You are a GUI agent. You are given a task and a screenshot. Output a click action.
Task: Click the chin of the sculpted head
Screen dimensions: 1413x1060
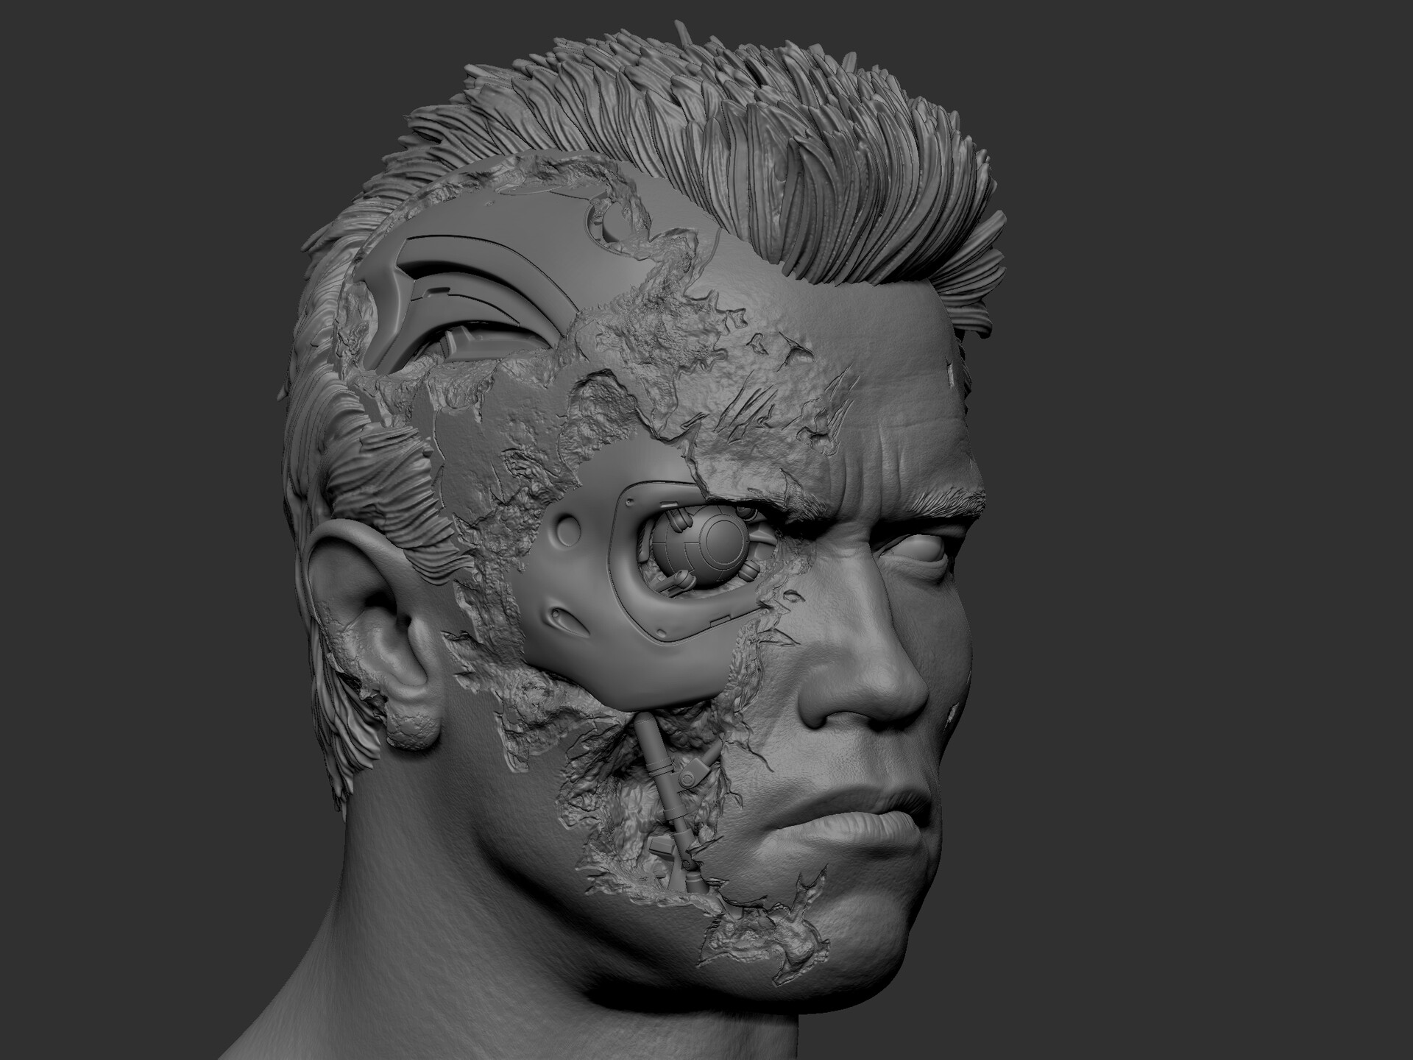tap(876, 935)
